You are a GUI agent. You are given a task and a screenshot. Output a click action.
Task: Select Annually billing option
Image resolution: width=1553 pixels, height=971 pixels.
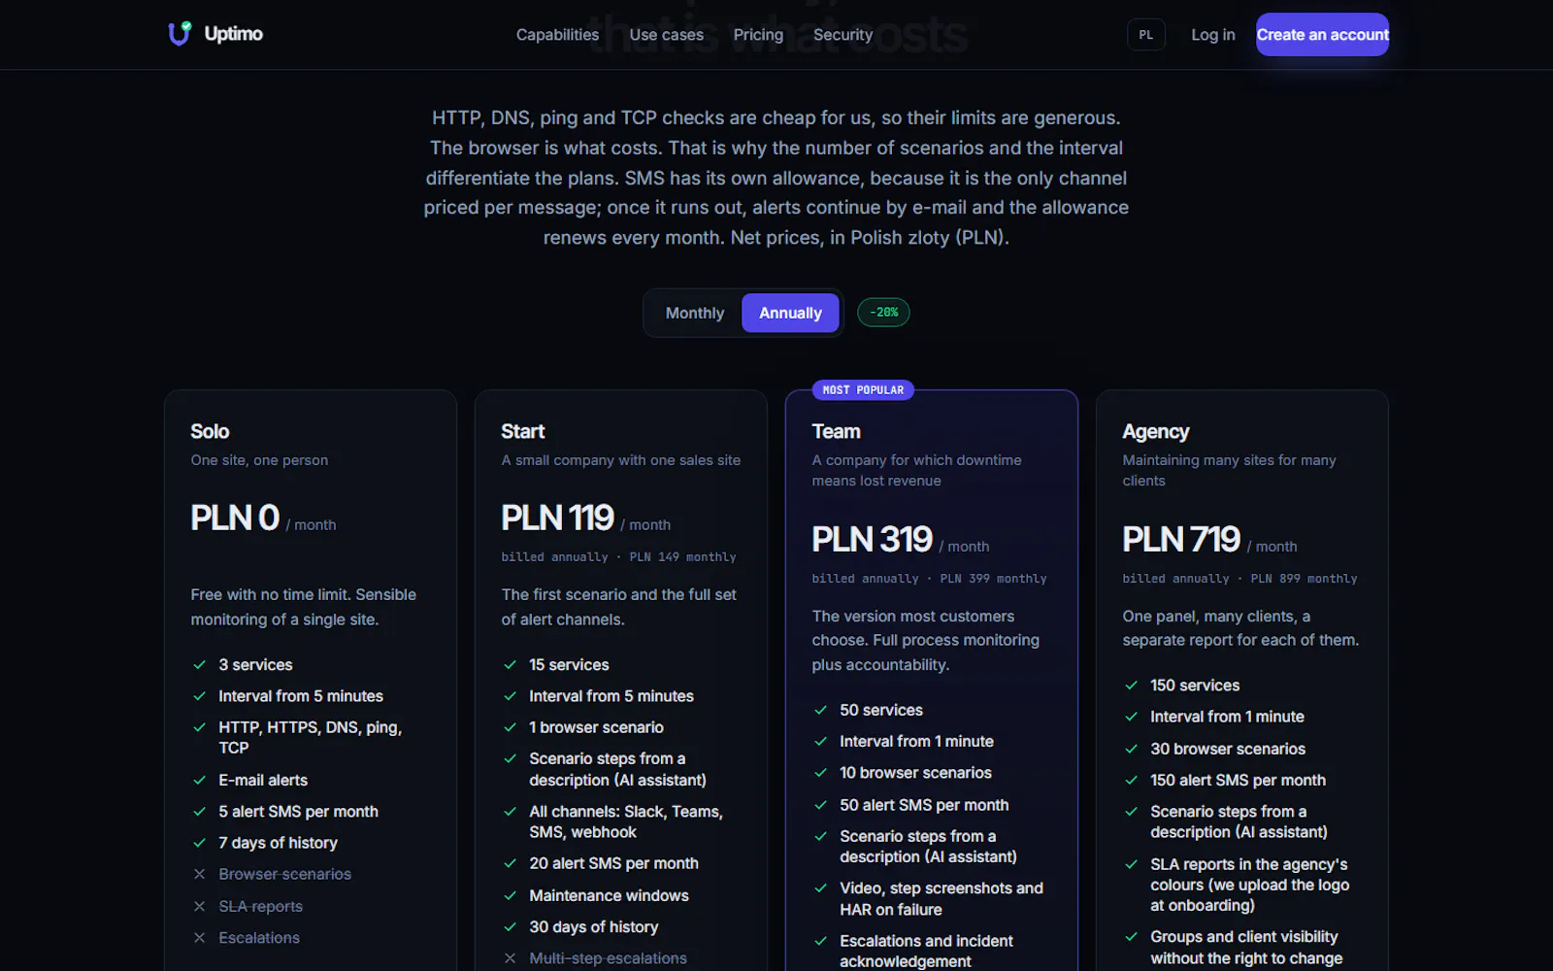coord(790,313)
